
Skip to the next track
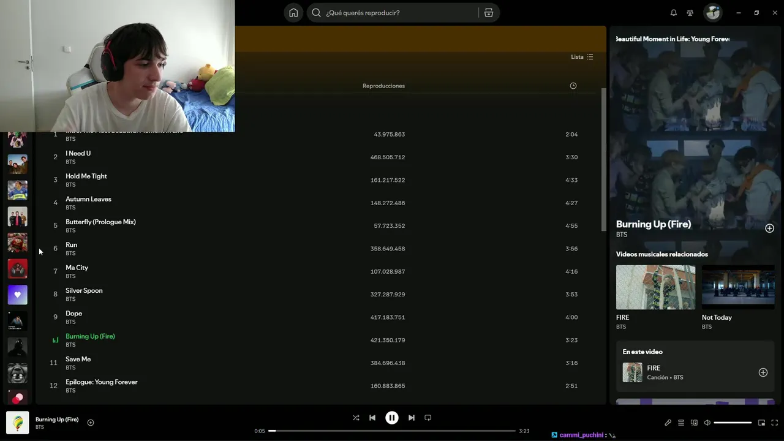412,418
